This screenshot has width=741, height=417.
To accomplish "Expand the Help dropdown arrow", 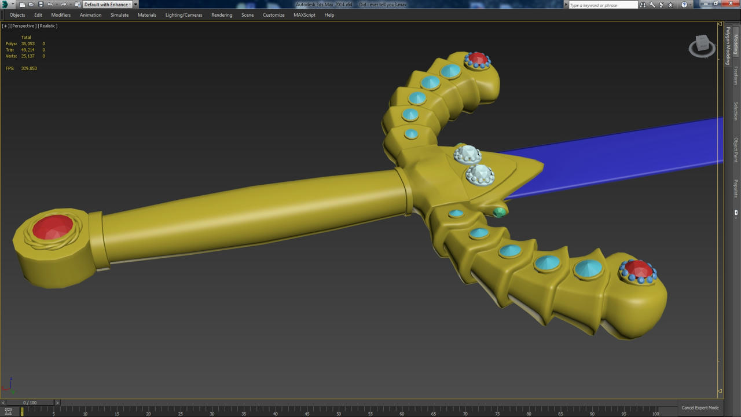I will (691, 5).
